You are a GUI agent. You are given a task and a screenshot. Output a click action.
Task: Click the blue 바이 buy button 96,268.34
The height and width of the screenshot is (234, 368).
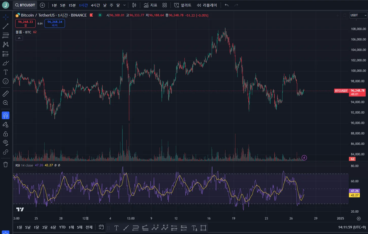pos(55,23)
